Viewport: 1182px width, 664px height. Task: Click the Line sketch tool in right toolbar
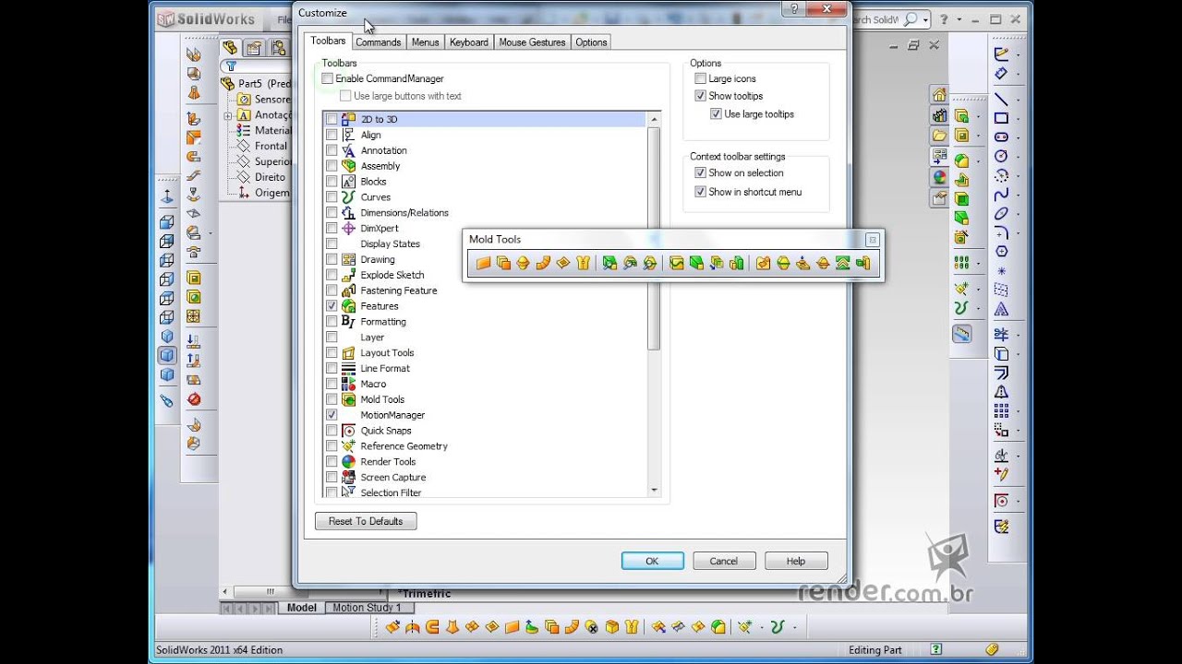(1001, 100)
